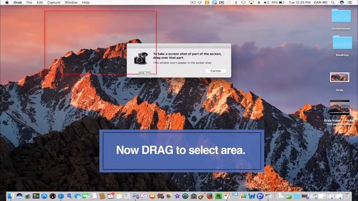Screen dimensions: 358x201
Task: Open iMovie purple star icon in Dock
Action: click(x=177, y=196)
